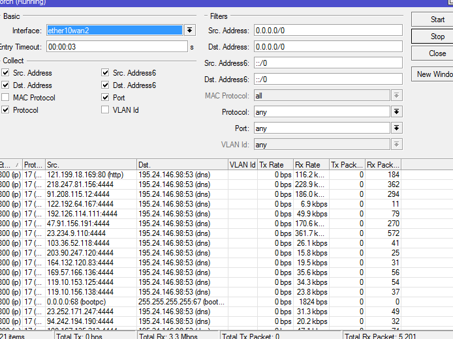Disable the Protocol collect checkbox
This screenshot has height=339, width=453.
coord(6,110)
